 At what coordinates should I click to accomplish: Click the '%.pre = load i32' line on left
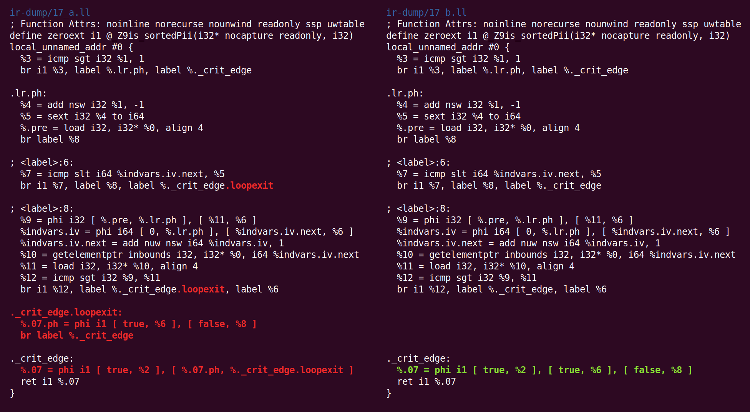coord(112,128)
